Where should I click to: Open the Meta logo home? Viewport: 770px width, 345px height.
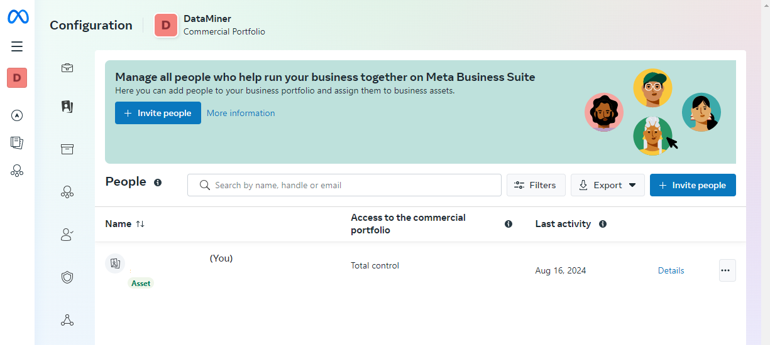[18, 17]
